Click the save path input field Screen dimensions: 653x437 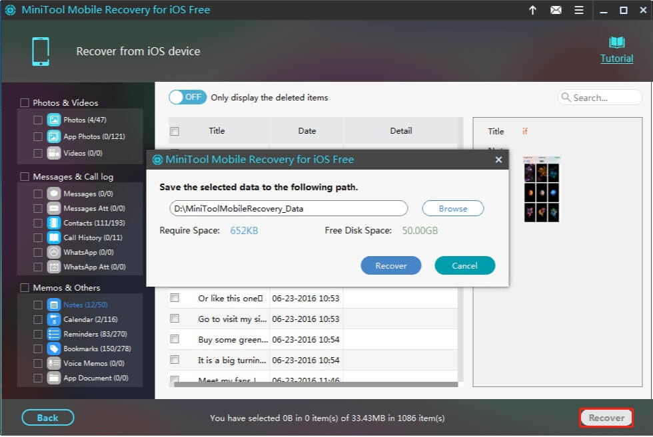(x=288, y=208)
